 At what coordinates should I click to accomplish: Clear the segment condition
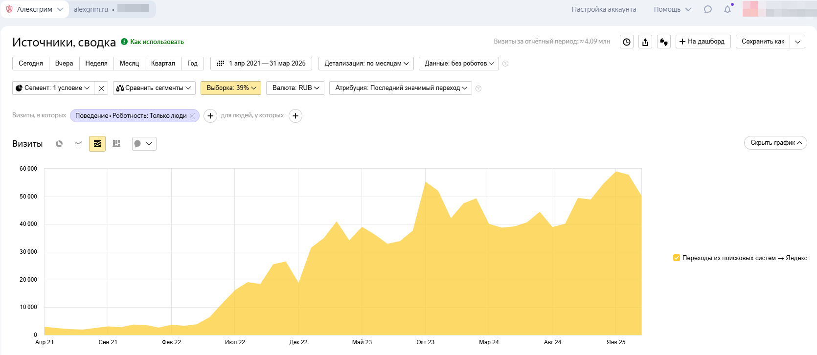pyautogui.click(x=101, y=89)
